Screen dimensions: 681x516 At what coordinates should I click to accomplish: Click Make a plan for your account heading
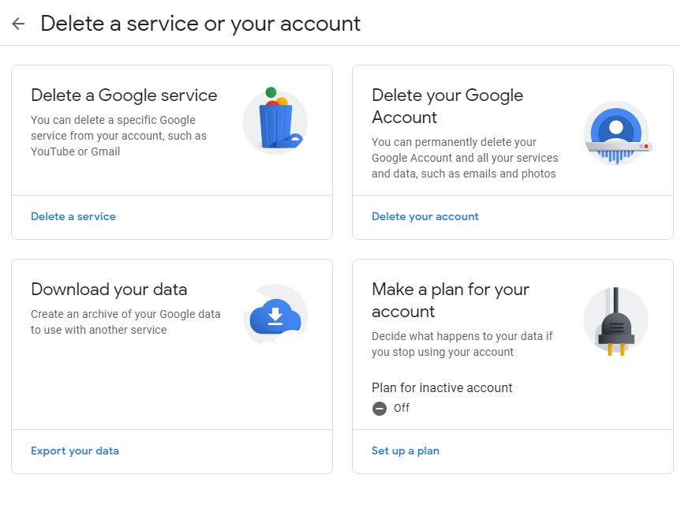click(451, 300)
